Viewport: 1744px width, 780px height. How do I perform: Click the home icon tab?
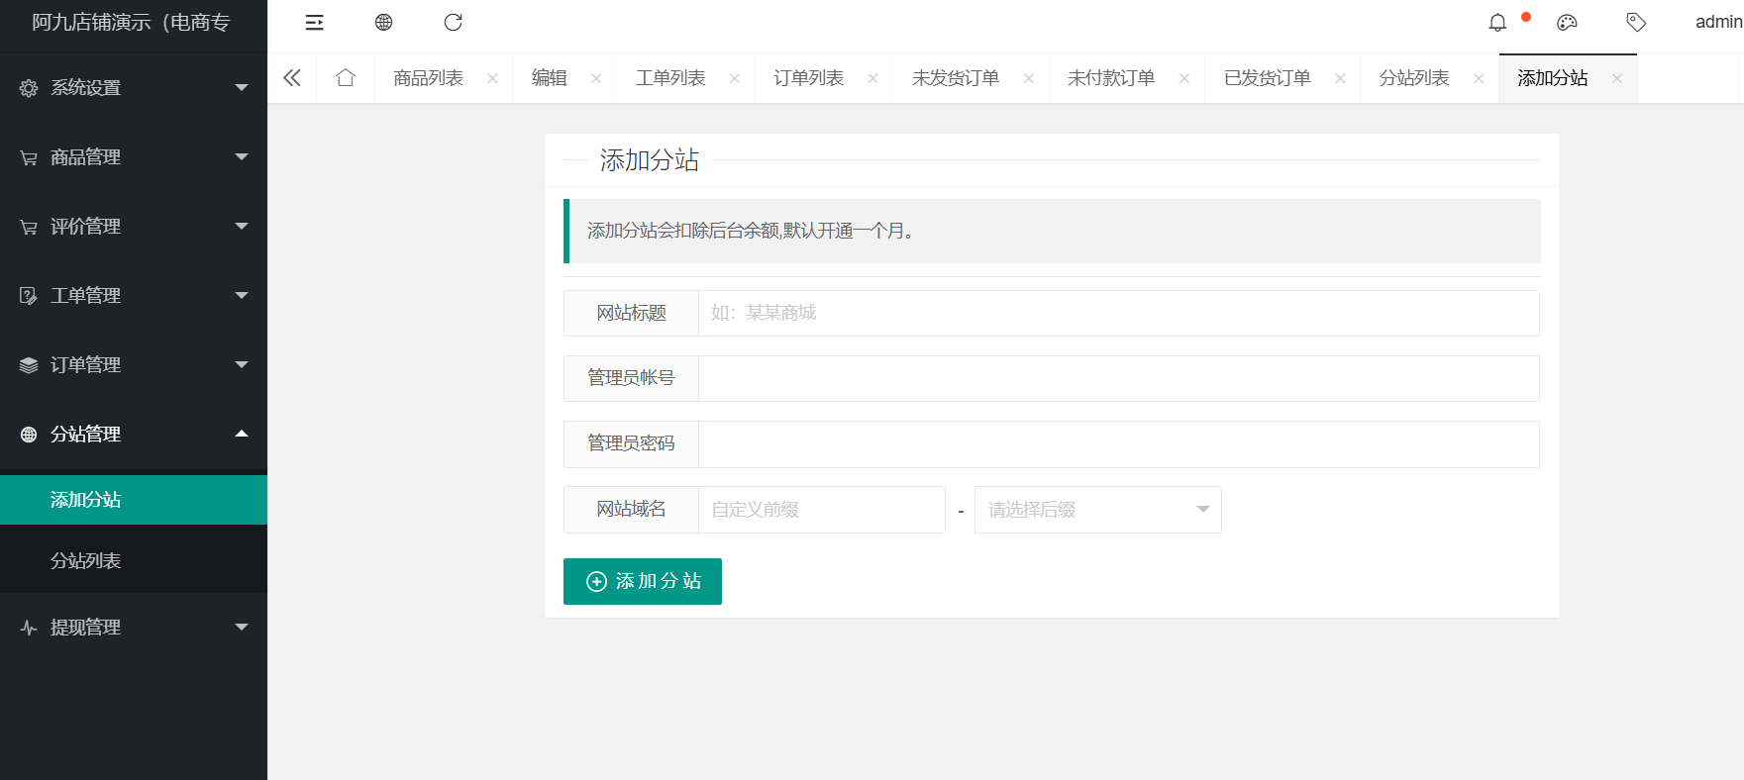[345, 78]
